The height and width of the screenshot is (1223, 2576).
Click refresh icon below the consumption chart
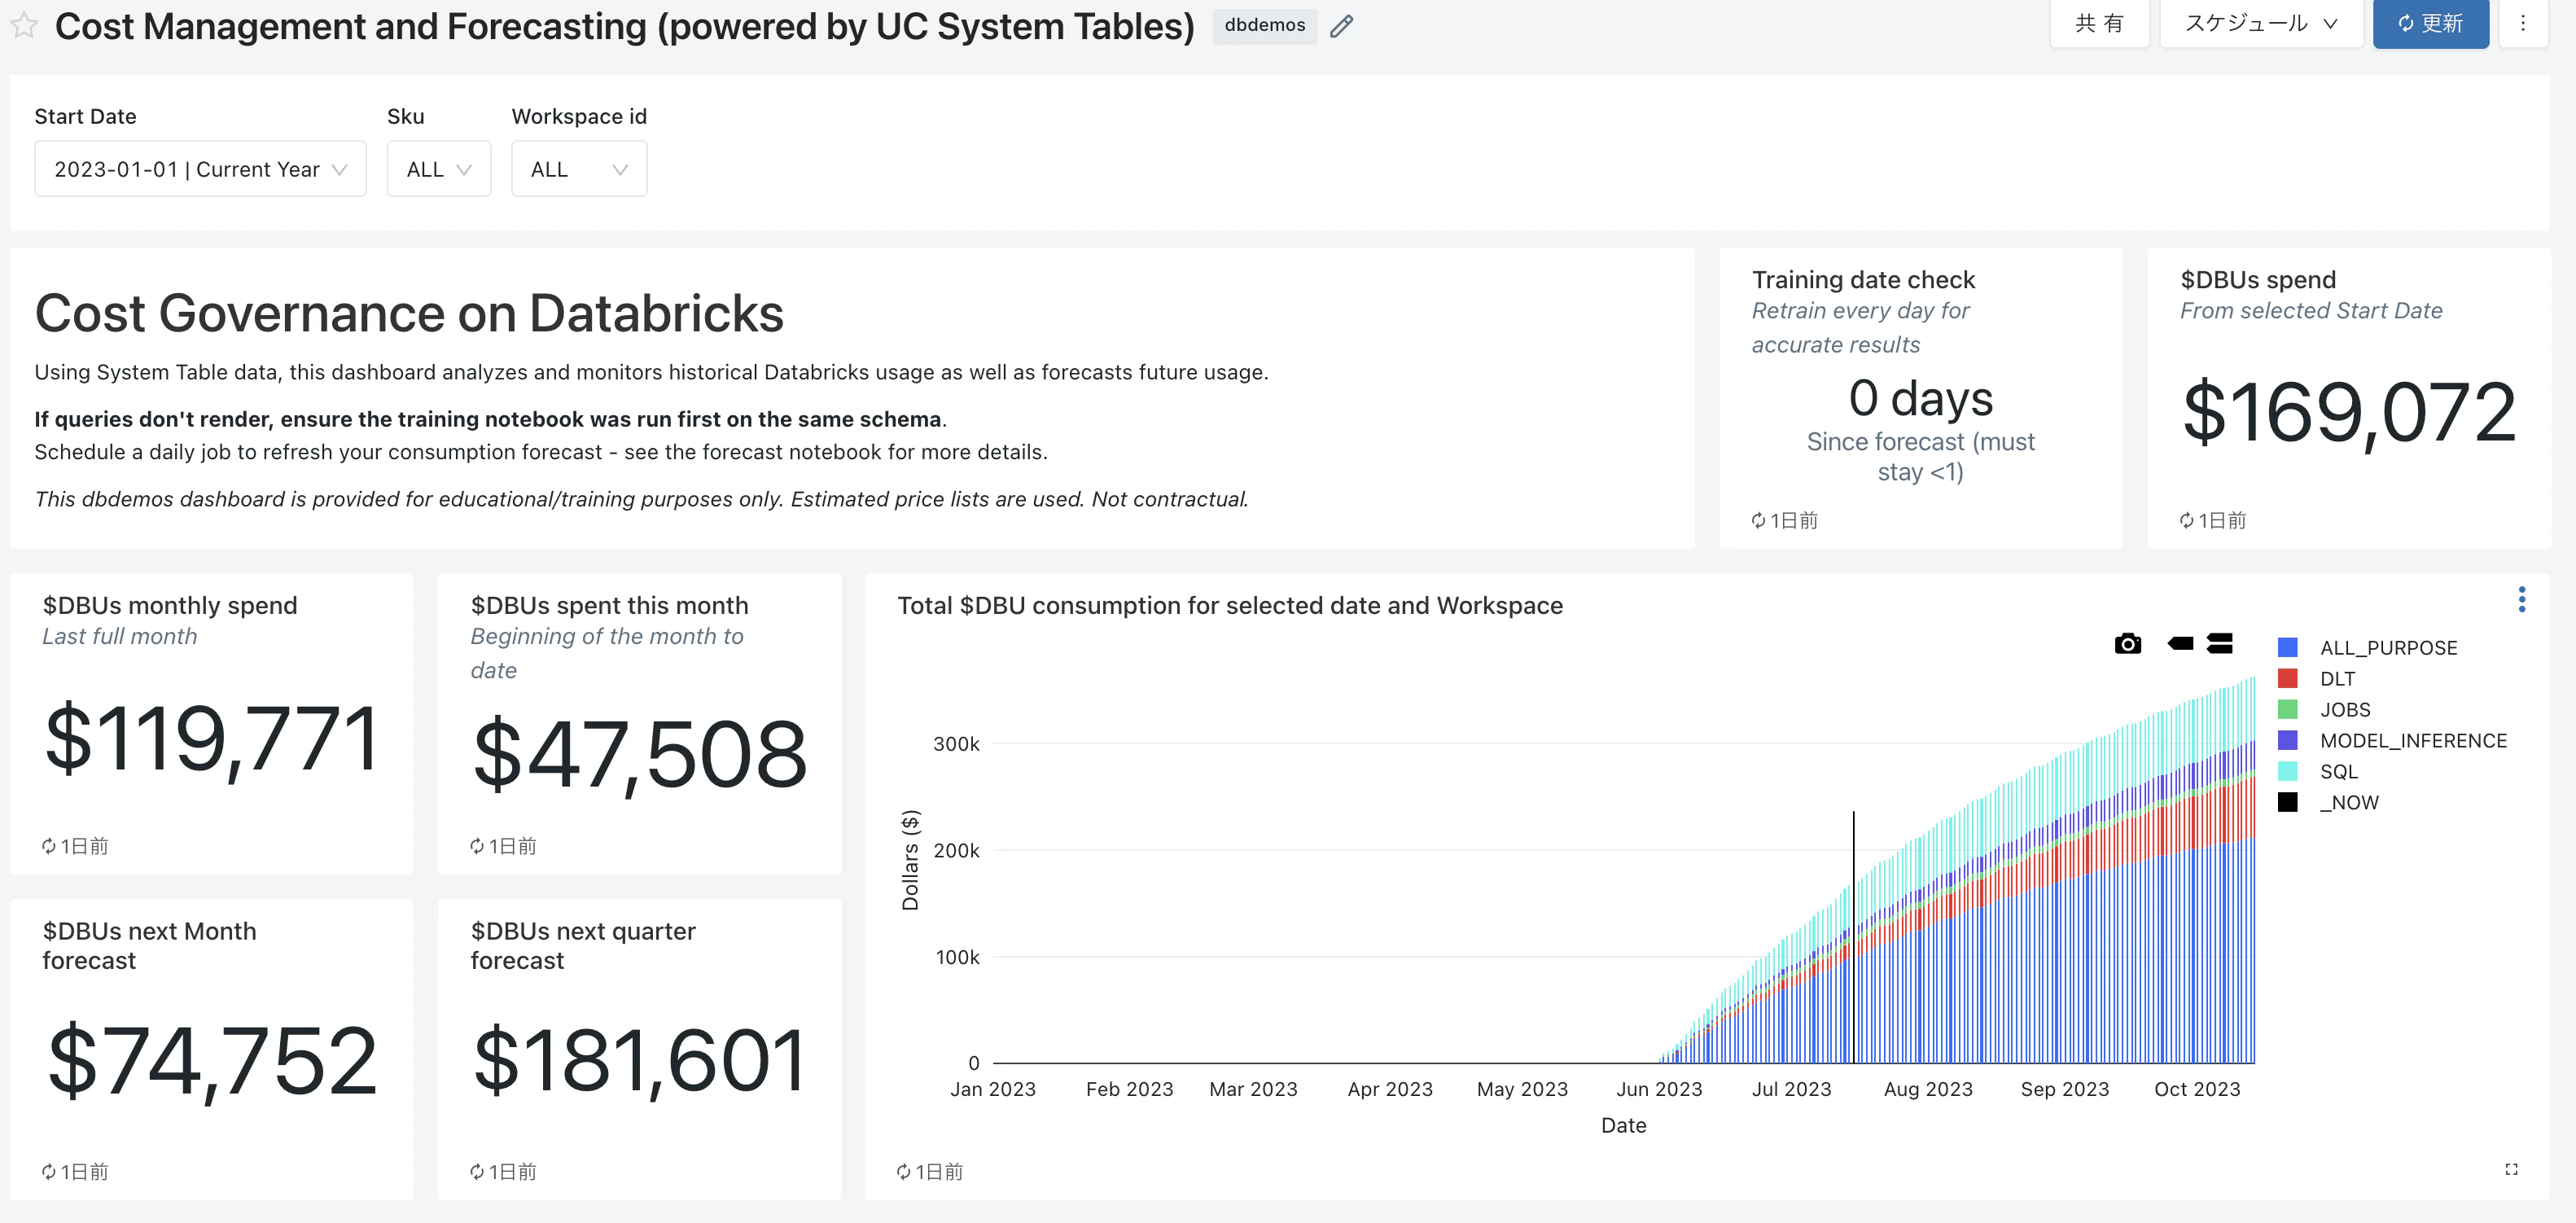903,1171
